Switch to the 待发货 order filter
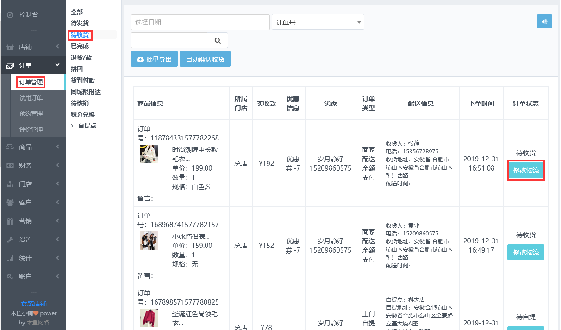Screen dimensions: 561x330 click(80, 23)
